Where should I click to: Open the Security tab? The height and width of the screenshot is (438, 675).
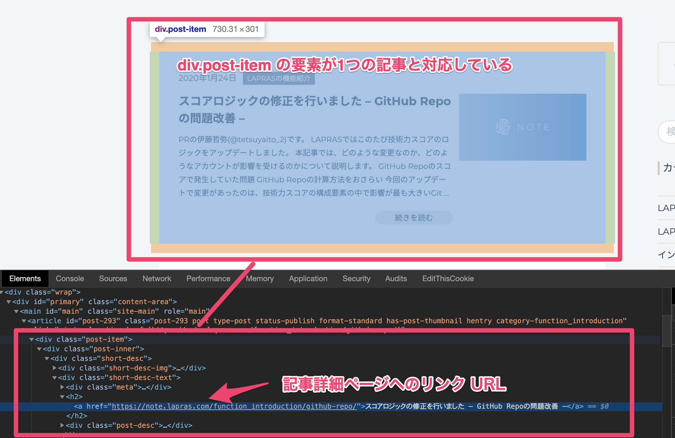(x=356, y=279)
